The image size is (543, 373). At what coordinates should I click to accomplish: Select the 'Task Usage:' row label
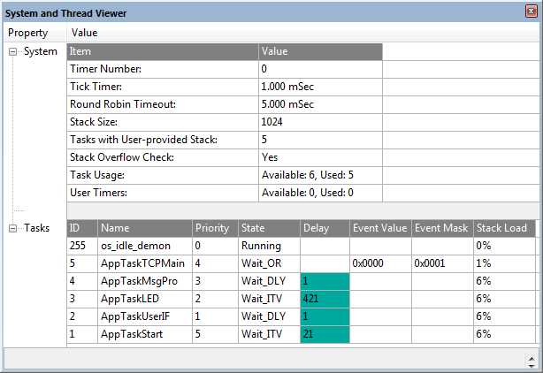[x=97, y=175]
